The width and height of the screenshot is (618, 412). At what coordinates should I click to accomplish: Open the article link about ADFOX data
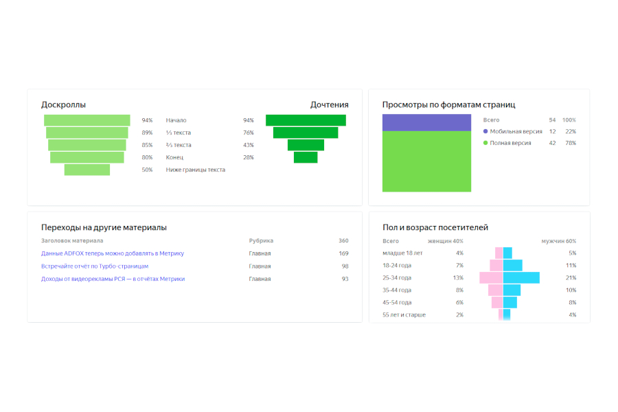tap(113, 253)
